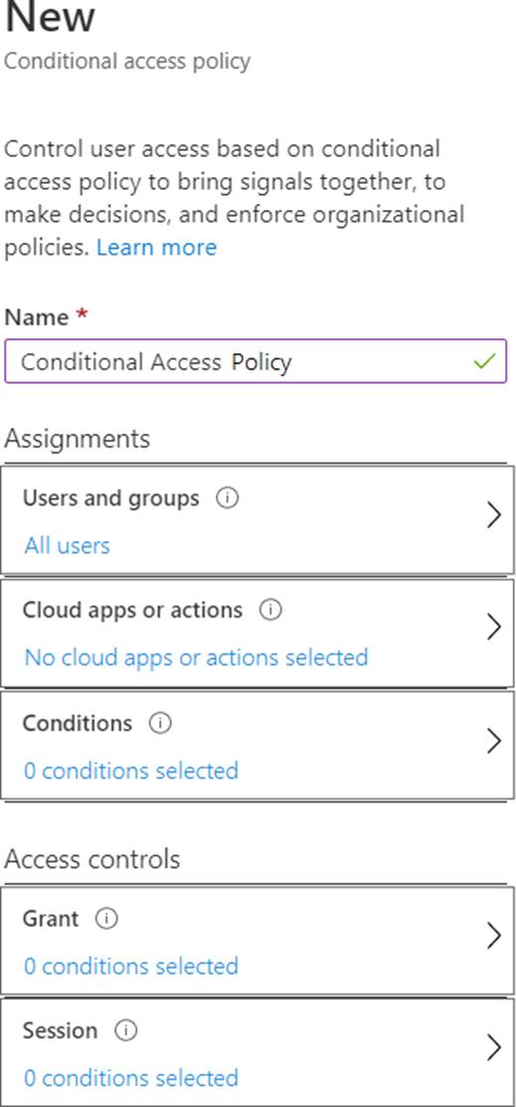516x1107 pixels.
Task: Open the Session chevron arrow
Action: tap(494, 1047)
